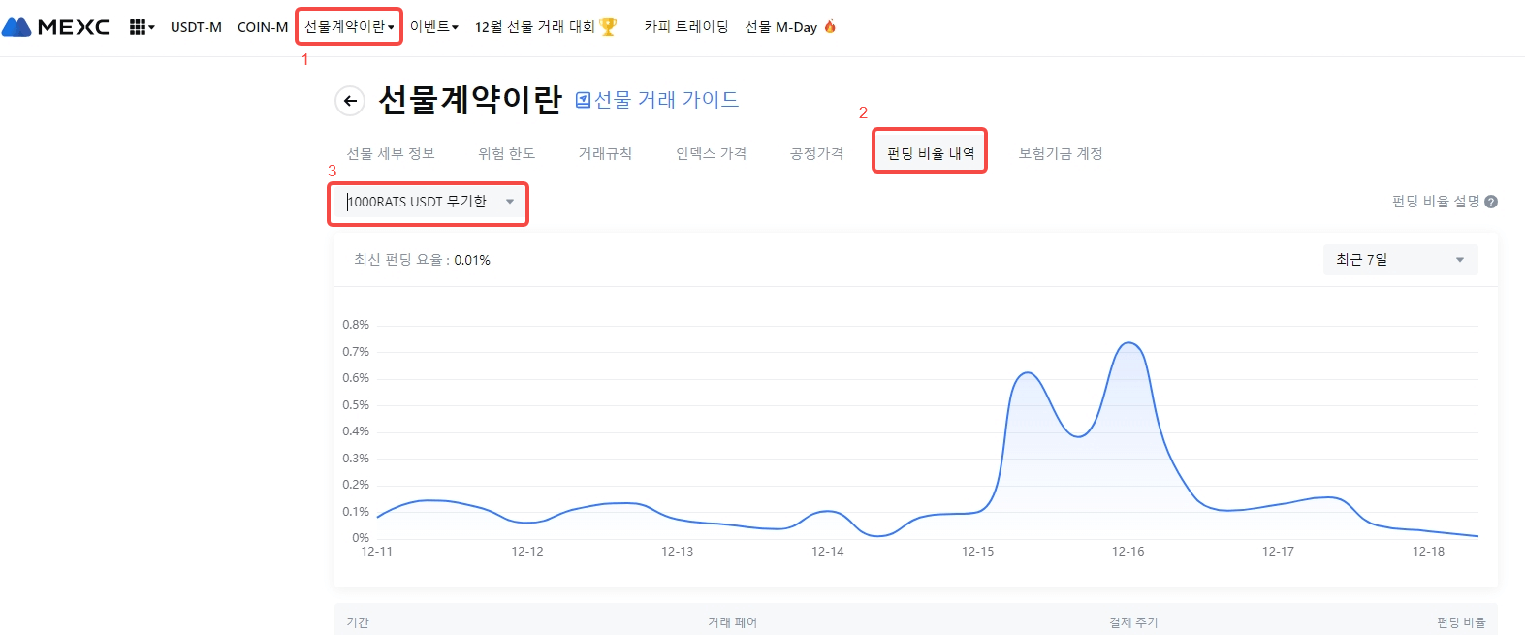Image resolution: width=1525 pixels, height=635 pixels.
Task: Expand the 1000RATS USDT 무기한 pair dropdown
Action: point(428,202)
